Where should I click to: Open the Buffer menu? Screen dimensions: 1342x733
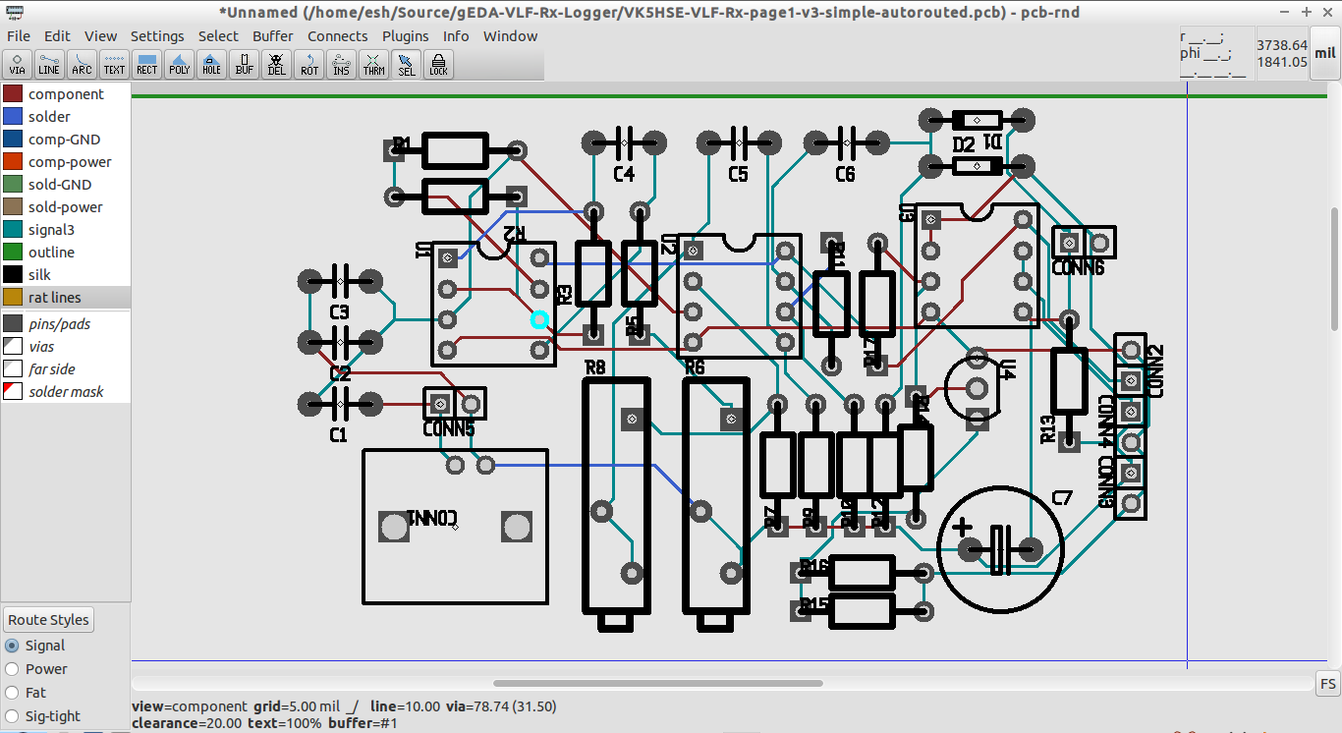[x=272, y=35]
